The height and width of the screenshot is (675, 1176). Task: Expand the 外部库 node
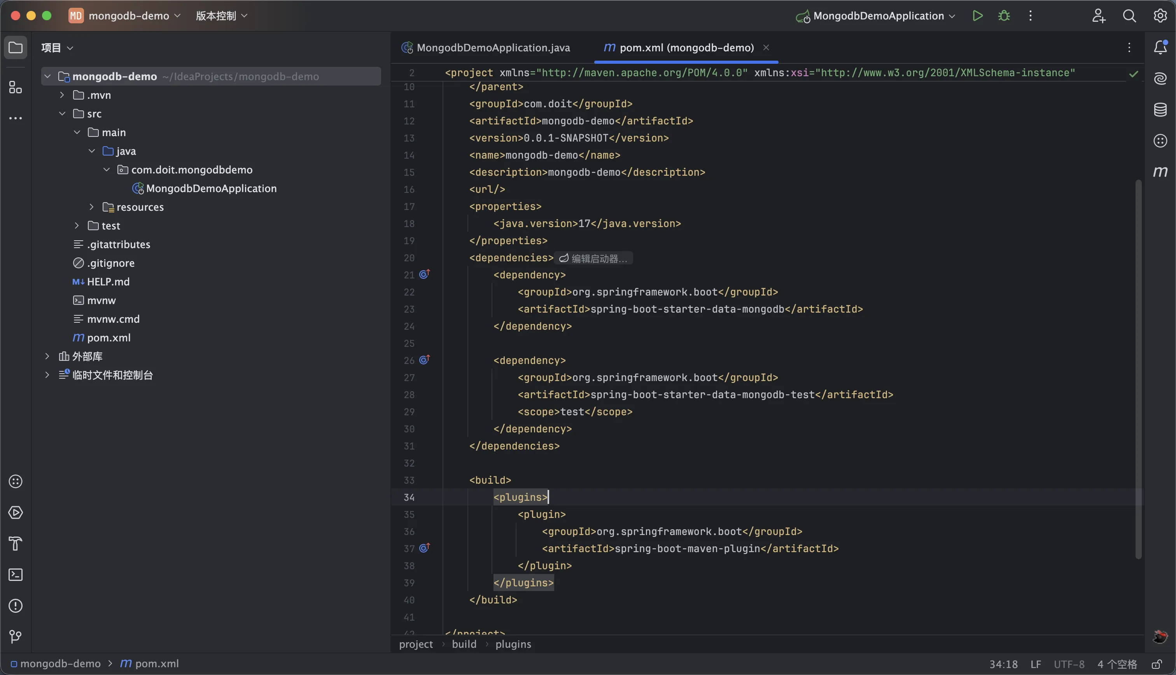[47, 356]
